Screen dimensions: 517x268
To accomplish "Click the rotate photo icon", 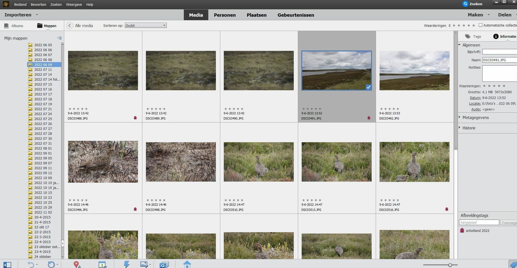I will point(51,264).
